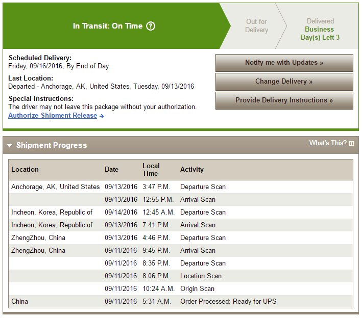Click the Local Time column header
The height and width of the screenshot is (318, 362).
(151, 170)
